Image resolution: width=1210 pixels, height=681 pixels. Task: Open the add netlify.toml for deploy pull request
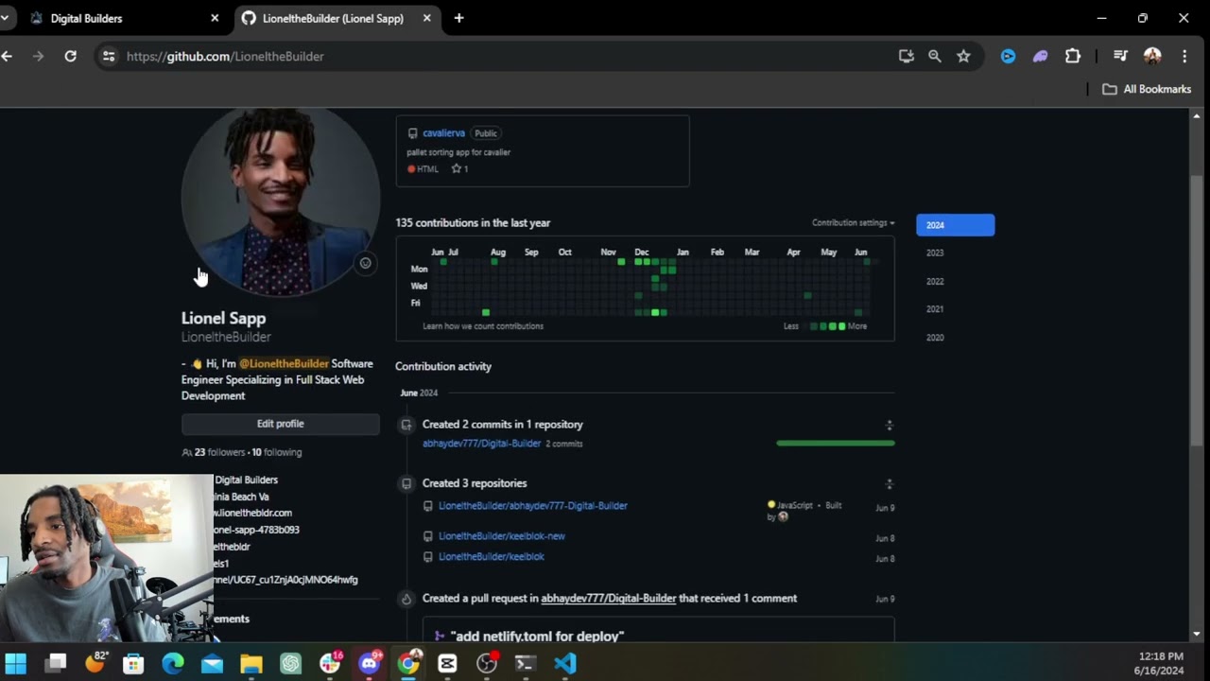pyautogui.click(x=537, y=637)
